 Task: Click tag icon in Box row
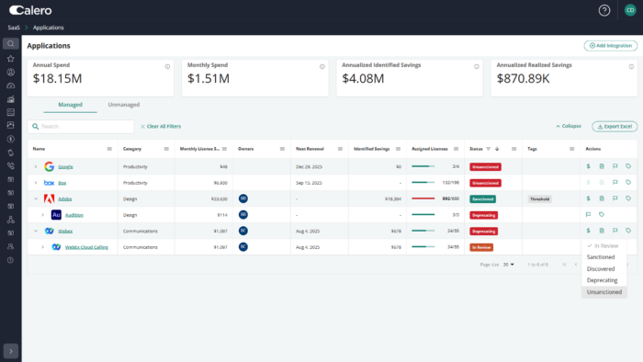click(x=628, y=183)
